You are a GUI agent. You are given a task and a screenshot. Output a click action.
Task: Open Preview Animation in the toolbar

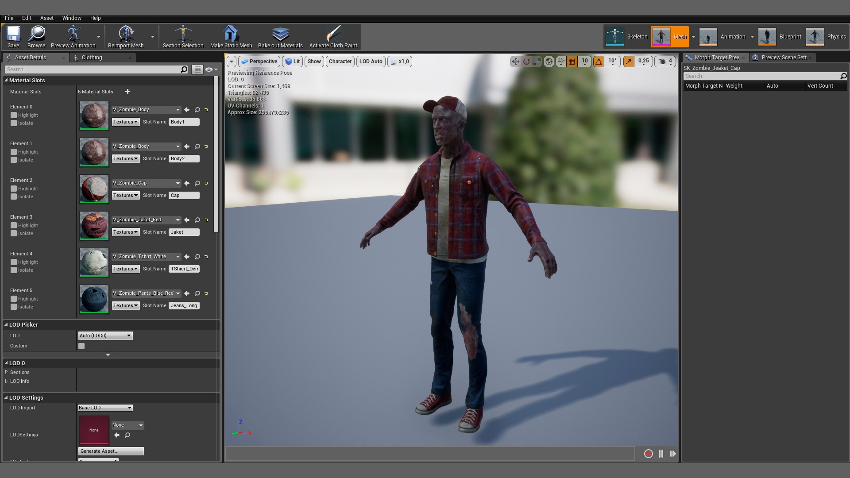(x=73, y=37)
